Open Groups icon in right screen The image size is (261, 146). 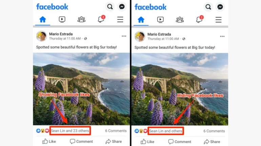[x=180, y=20]
